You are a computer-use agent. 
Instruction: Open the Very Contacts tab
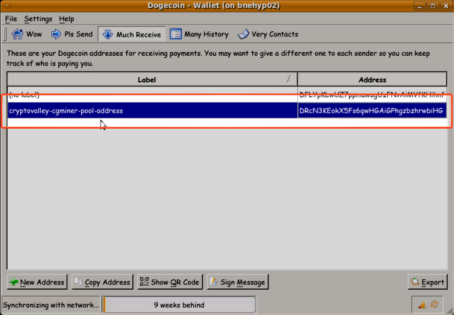click(x=268, y=34)
